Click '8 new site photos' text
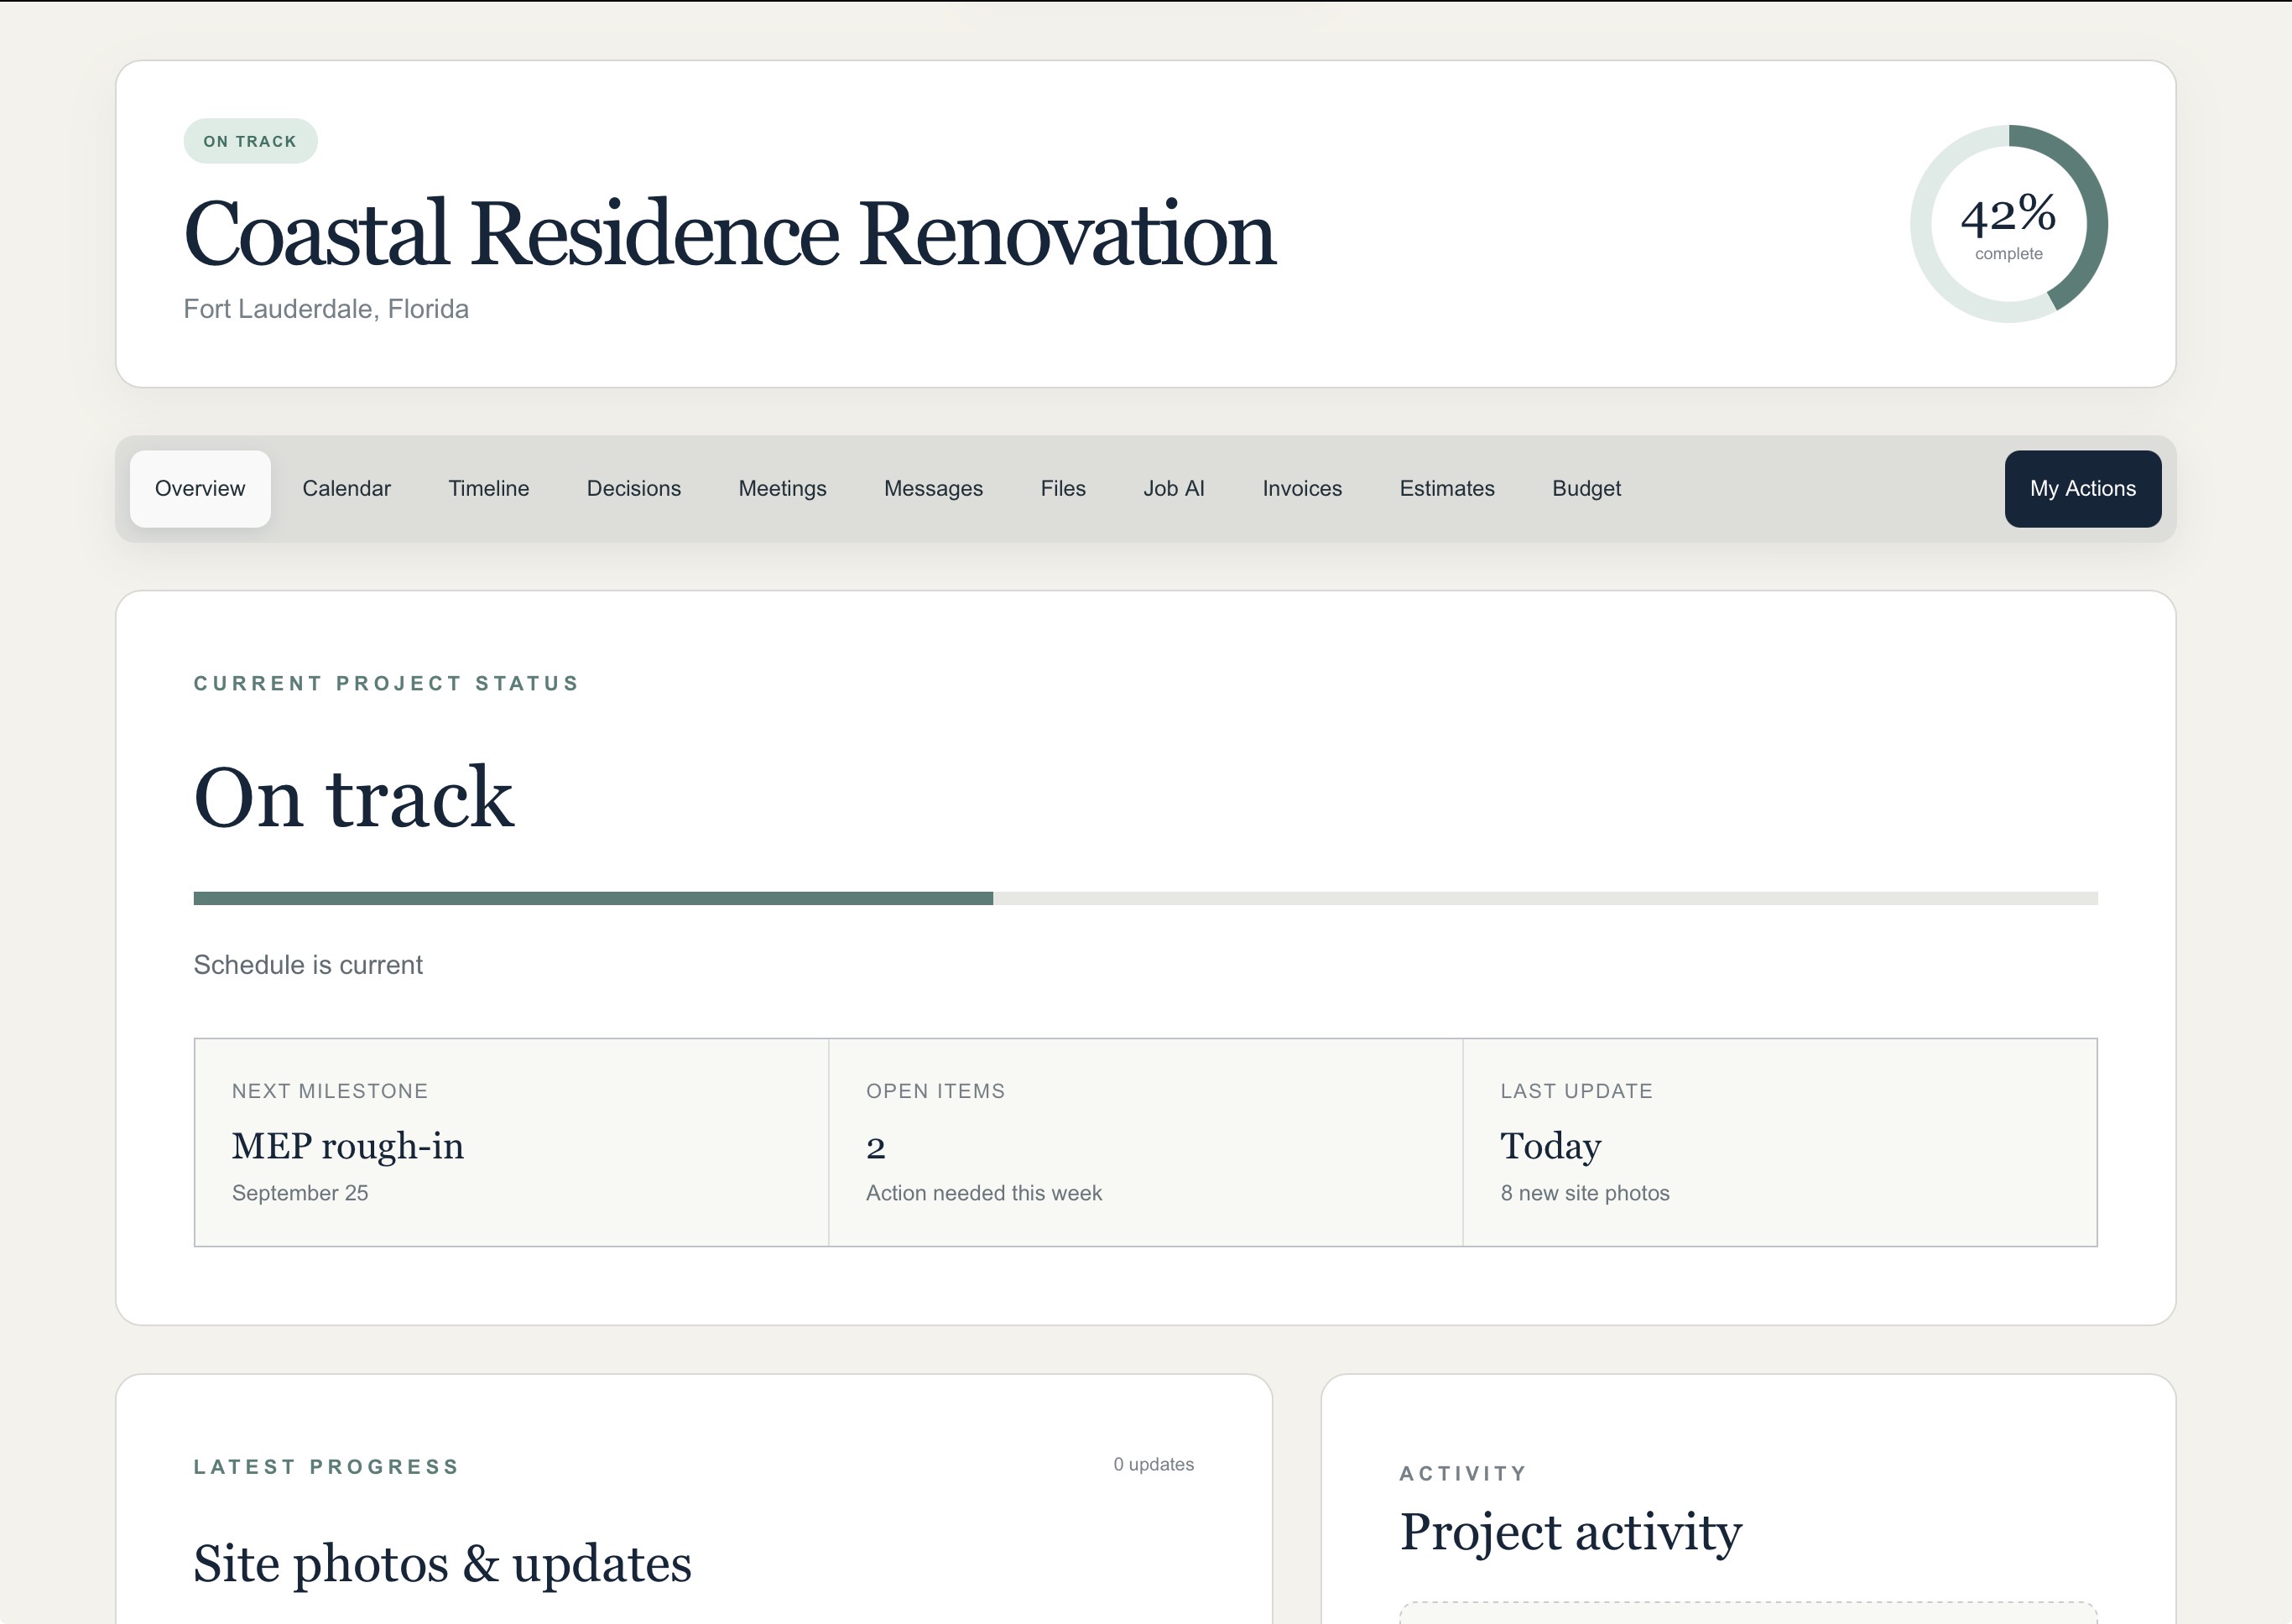This screenshot has height=1624, width=2292. click(1585, 1193)
